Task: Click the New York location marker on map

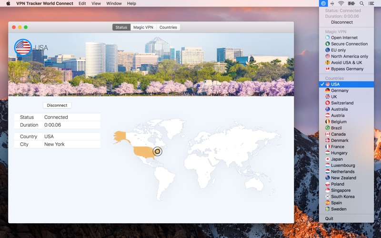Action: click(x=158, y=151)
